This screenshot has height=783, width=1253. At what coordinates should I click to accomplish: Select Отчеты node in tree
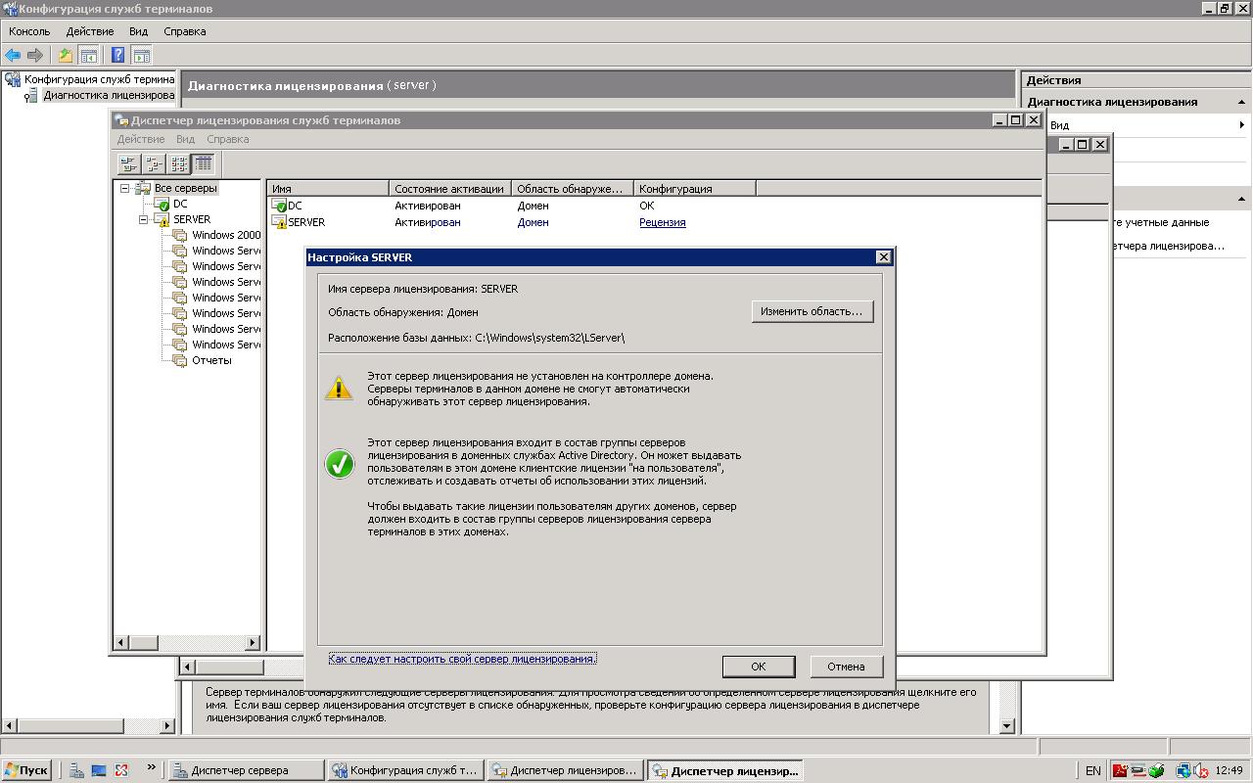pos(211,360)
